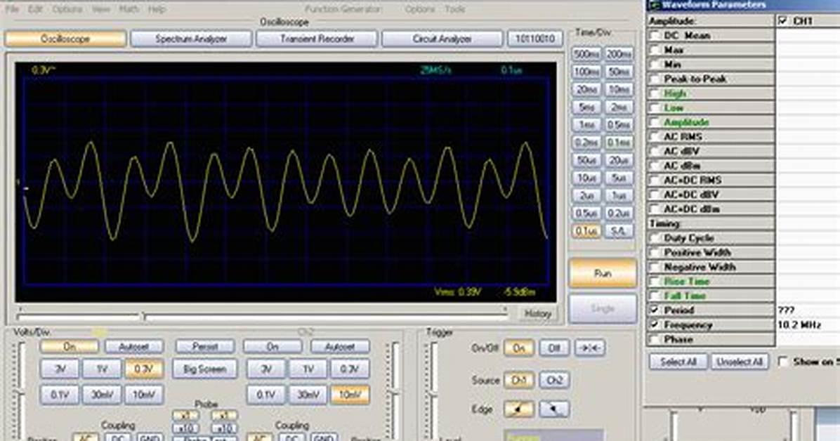The image size is (840, 441).
Task: Adjust the Ch1 vertical position slider
Action: click(x=22, y=391)
